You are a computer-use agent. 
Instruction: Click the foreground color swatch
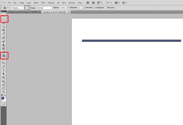click(3, 98)
